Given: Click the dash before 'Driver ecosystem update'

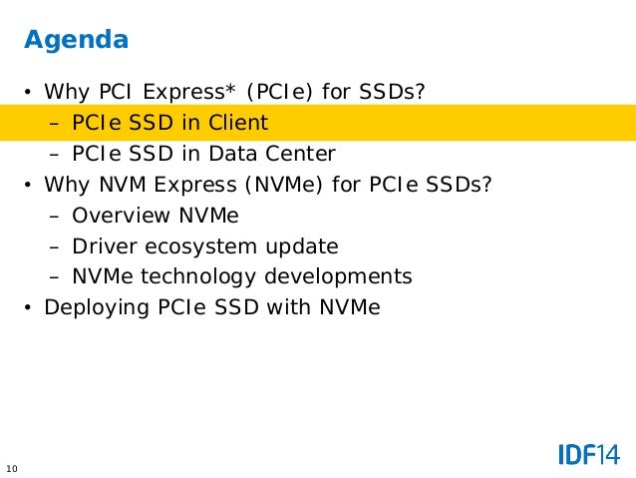Looking at the screenshot, I should (55, 247).
